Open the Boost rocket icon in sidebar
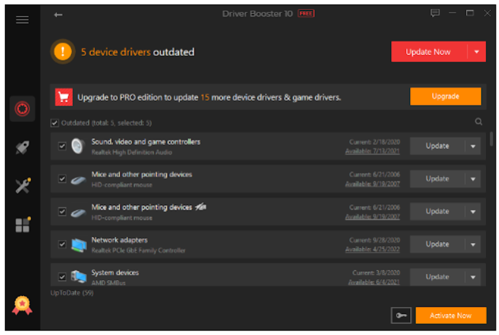Screen dimensions: 499x335 22,147
